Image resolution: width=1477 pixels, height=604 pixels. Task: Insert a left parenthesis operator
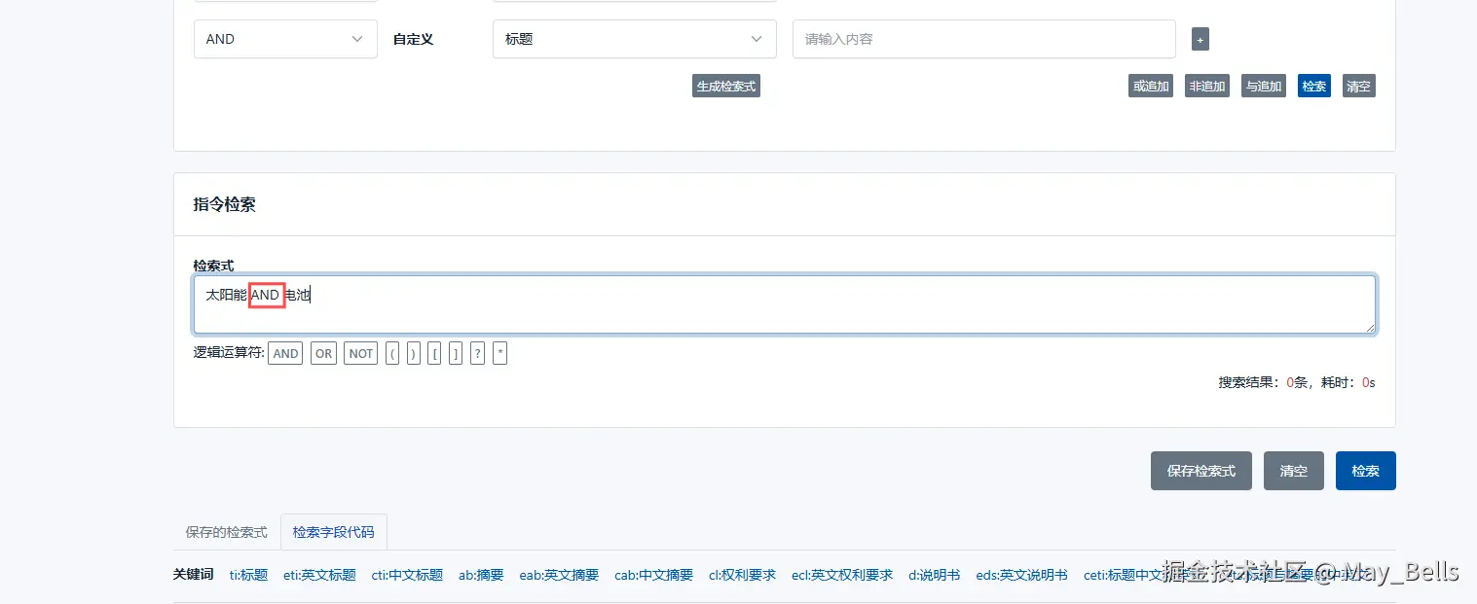point(392,353)
